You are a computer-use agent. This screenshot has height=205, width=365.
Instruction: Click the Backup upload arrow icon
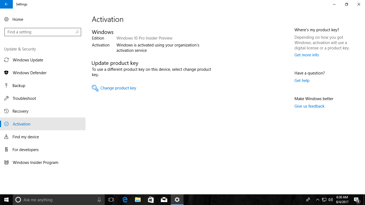click(x=6, y=85)
